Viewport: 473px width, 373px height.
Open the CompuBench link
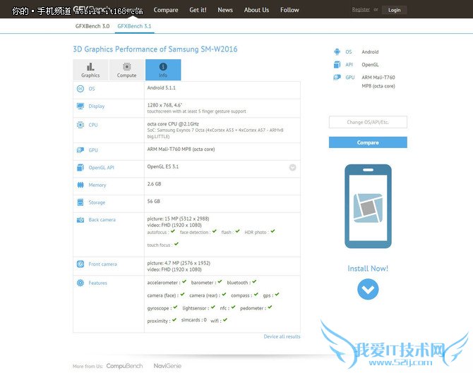click(124, 366)
